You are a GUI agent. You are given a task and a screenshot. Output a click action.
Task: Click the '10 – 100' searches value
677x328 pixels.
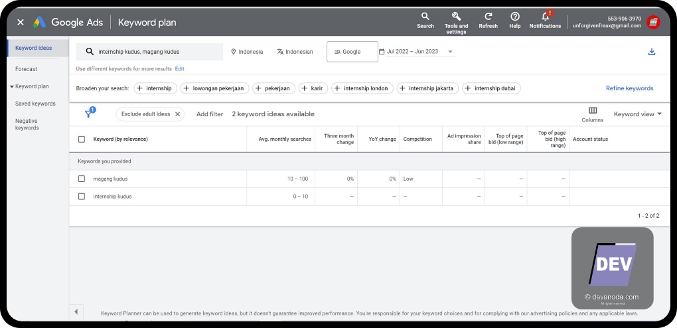tap(298, 179)
